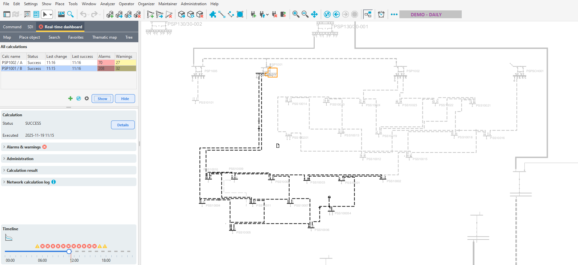This screenshot has height=265, width=578.
Task: Switch to the Thematic map tab
Action: (x=104, y=37)
